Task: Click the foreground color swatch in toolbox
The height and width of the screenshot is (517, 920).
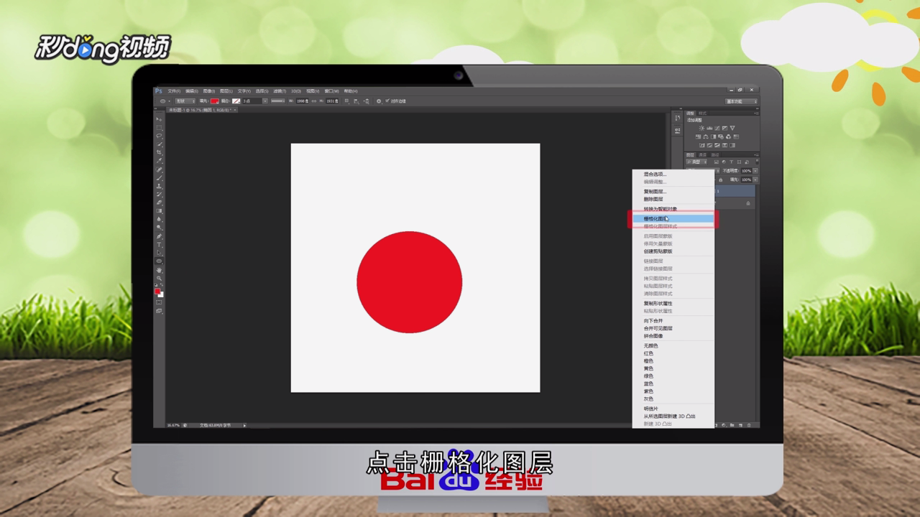Action: pyautogui.click(x=157, y=291)
